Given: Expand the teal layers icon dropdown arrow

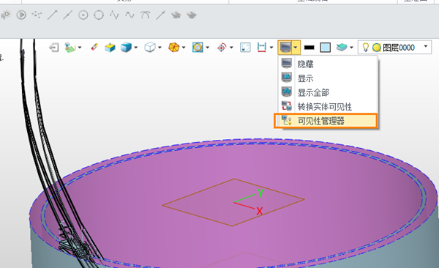Looking at the screenshot, I should coord(351,48).
